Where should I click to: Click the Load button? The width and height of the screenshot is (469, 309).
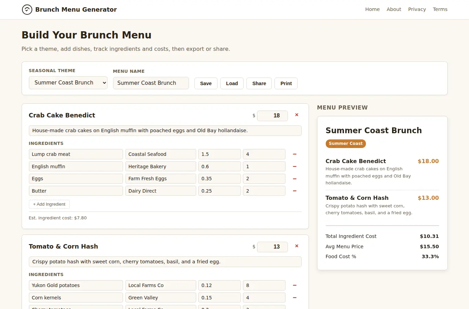(x=232, y=83)
